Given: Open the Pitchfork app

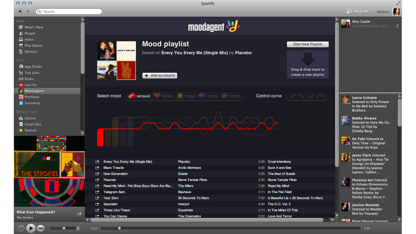Looking at the screenshot, I should pyautogui.click(x=29, y=97).
